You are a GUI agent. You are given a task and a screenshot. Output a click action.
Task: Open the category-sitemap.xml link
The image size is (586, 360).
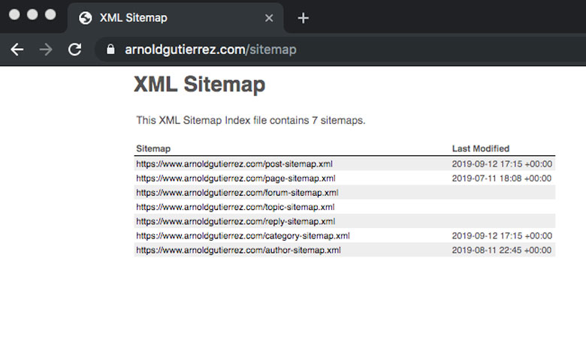pyautogui.click(x=243, y=235)
